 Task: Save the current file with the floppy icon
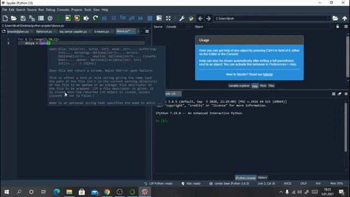click(23, 18)
